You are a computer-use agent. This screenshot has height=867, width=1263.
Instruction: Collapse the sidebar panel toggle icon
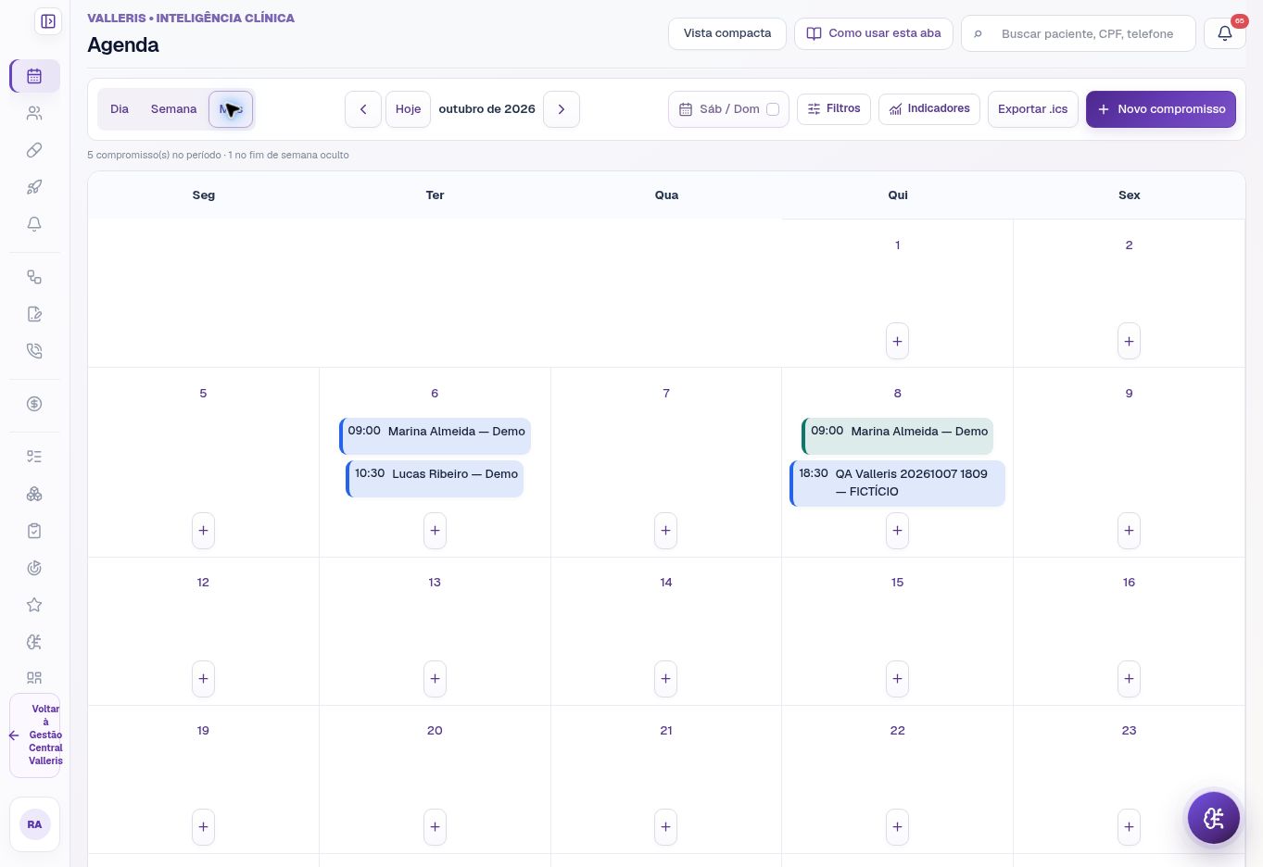coord(48,21)
